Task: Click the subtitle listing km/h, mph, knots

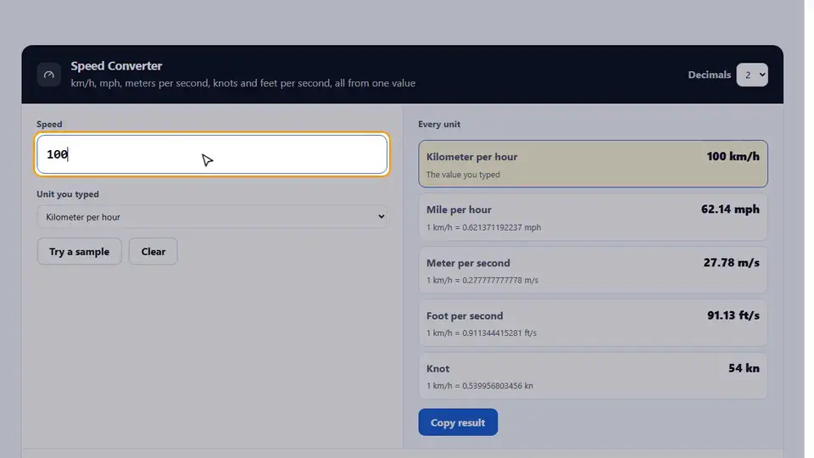Action: (x=243, y=83)
